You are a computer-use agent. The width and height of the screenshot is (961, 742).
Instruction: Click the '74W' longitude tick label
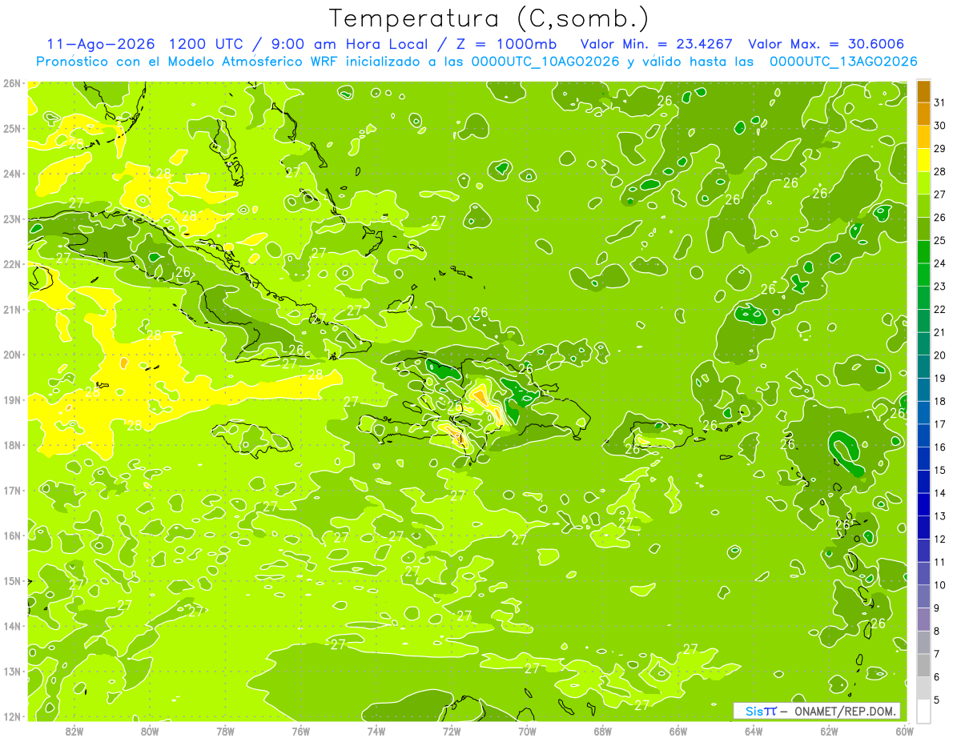tap(376, 731)
